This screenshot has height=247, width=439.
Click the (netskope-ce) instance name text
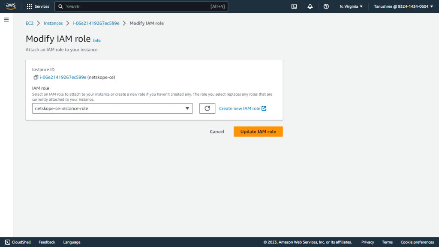pos(101,77)
